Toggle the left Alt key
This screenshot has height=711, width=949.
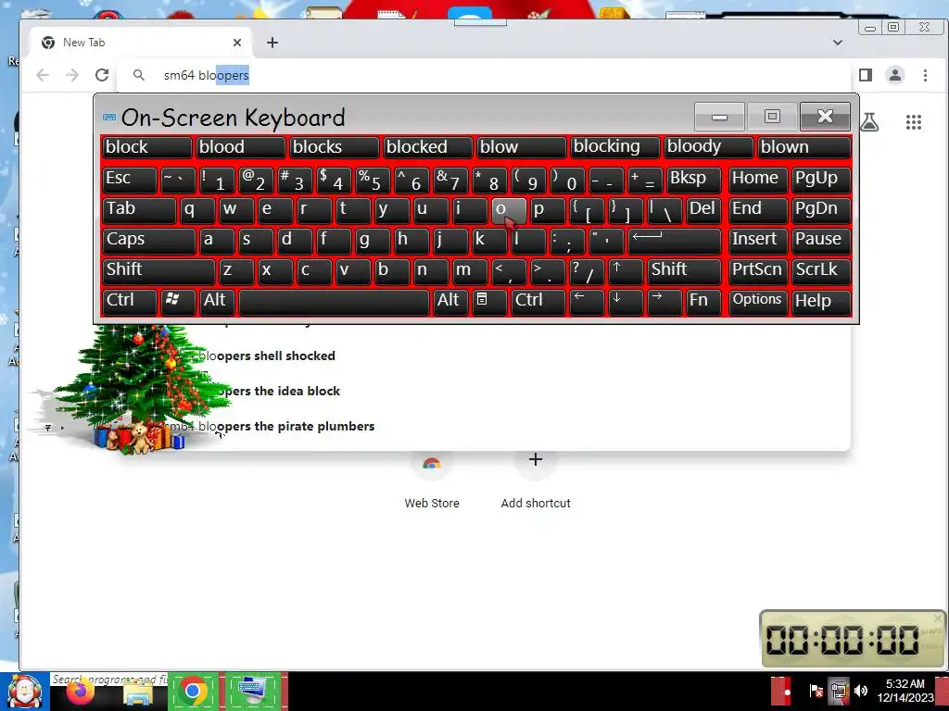click(x=216, y=301)
